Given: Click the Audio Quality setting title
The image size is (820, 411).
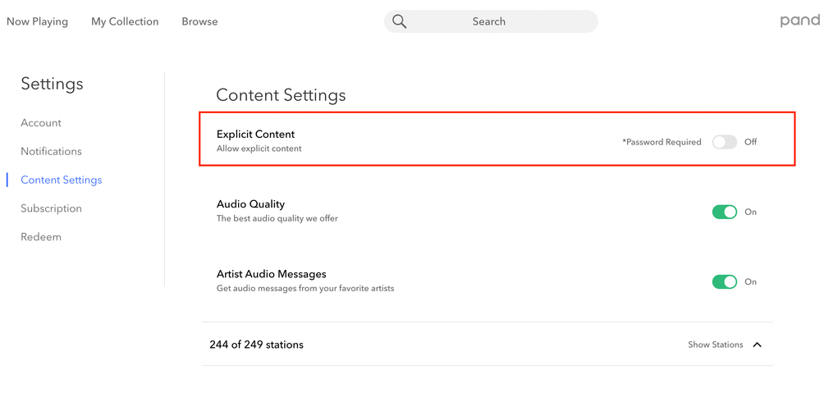Looking at the screenshot, I should (250, 203).
